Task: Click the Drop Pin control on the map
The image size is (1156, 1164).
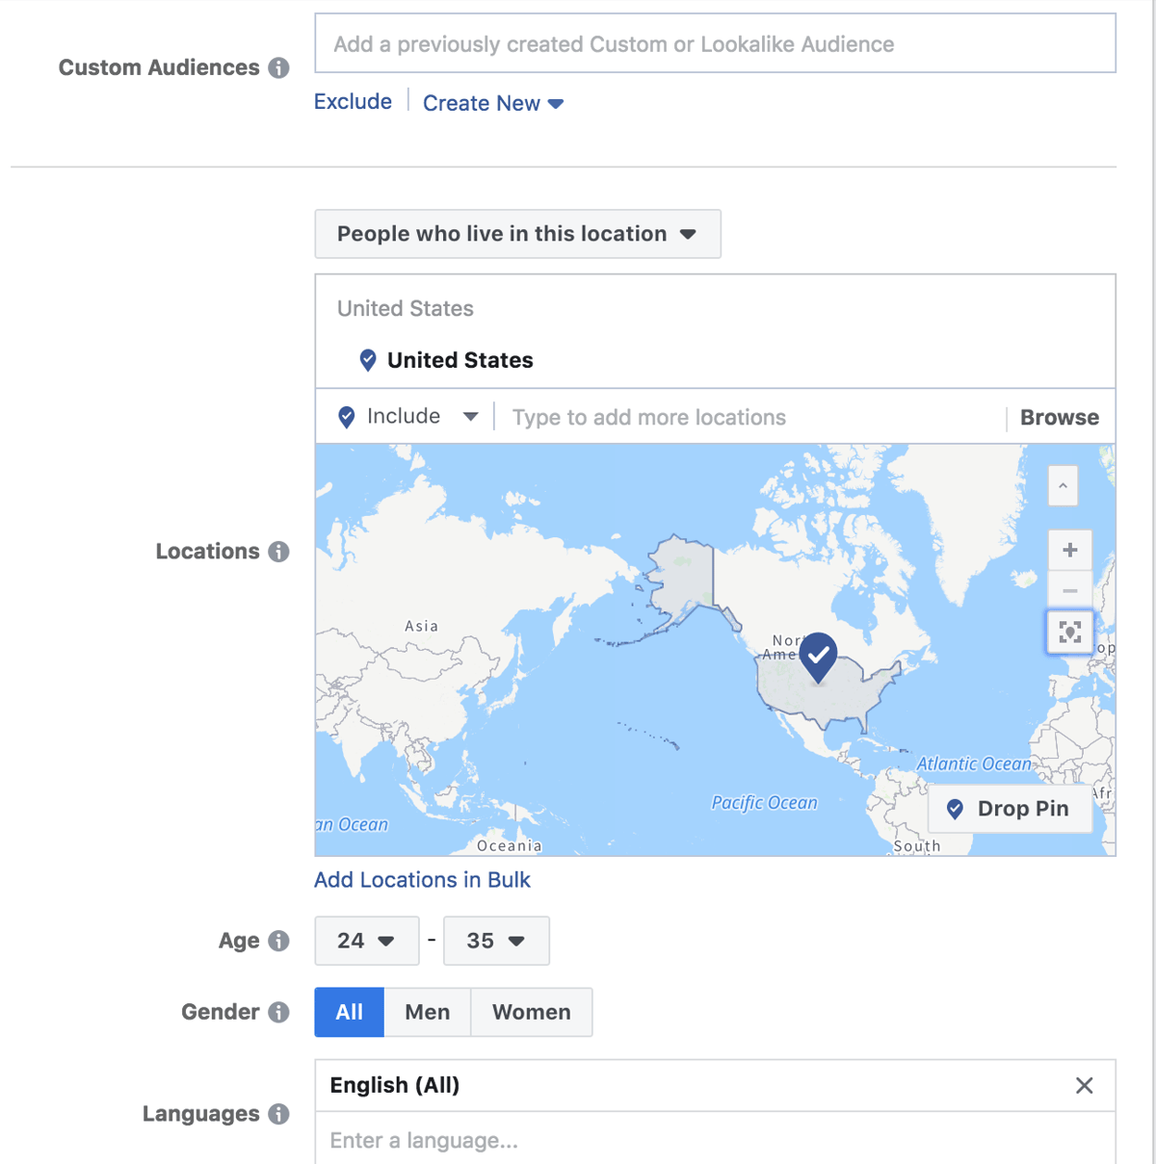Action: [1010, 809]
